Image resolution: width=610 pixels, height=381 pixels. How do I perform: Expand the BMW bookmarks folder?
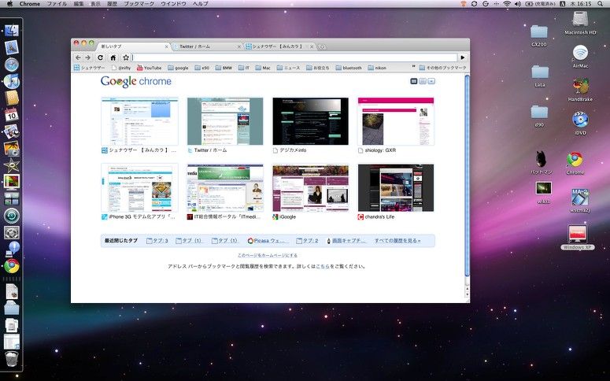(224, 68)
